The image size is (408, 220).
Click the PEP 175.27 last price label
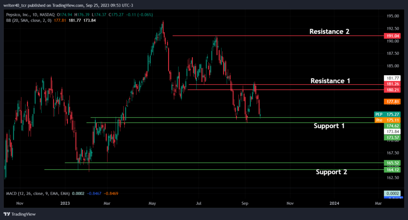click(x=387, y=114)
